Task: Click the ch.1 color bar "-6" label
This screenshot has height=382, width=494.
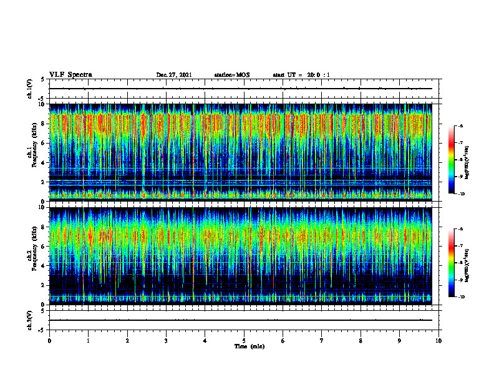Action: click(x=460, y=125)
